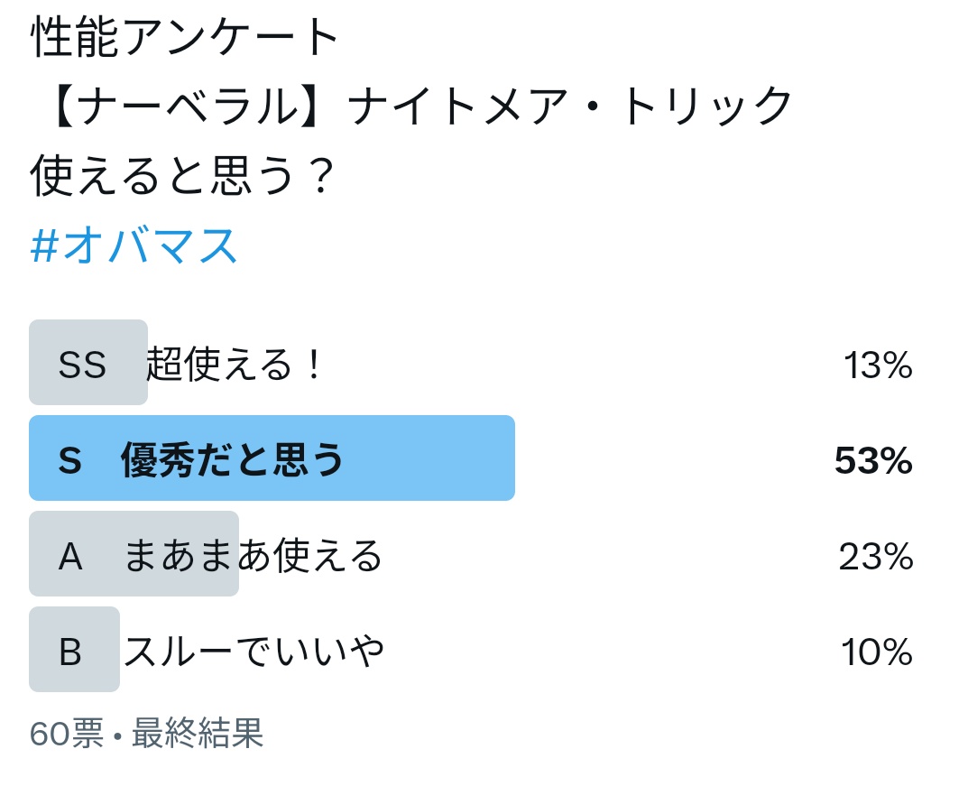Click the 使えると思う？ question line
Image resolution: width=968 pixels, height=786 pixels.
[183, 175]
